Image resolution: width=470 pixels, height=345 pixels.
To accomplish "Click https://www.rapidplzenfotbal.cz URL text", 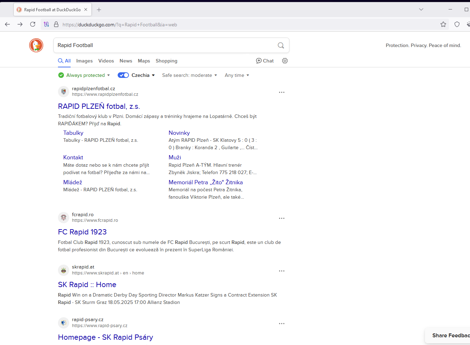I will (105, 94).
